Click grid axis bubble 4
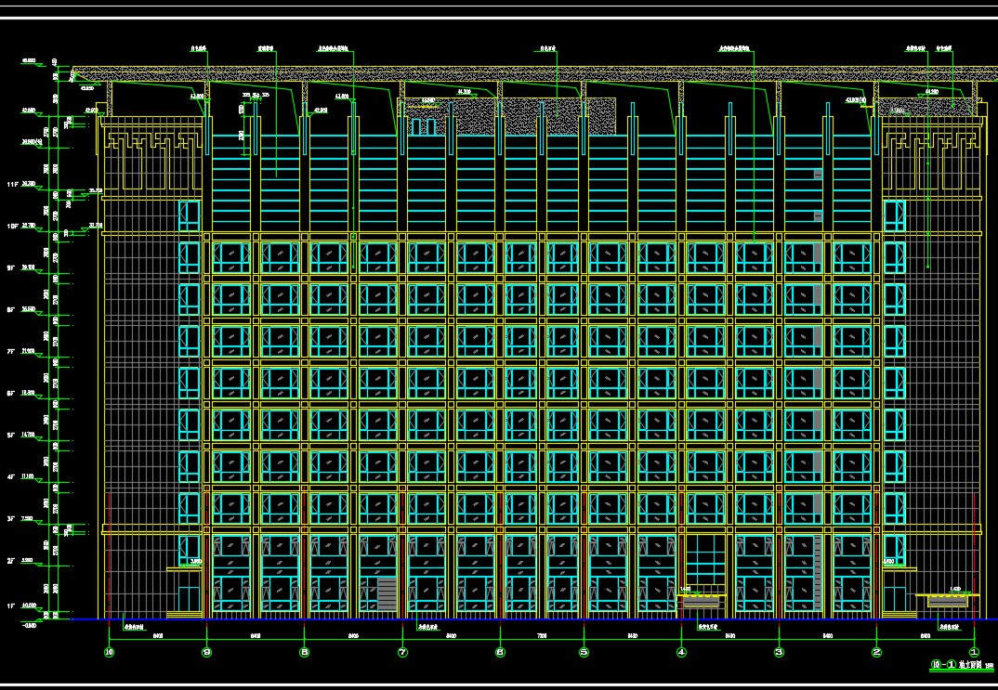 [682, 652]
